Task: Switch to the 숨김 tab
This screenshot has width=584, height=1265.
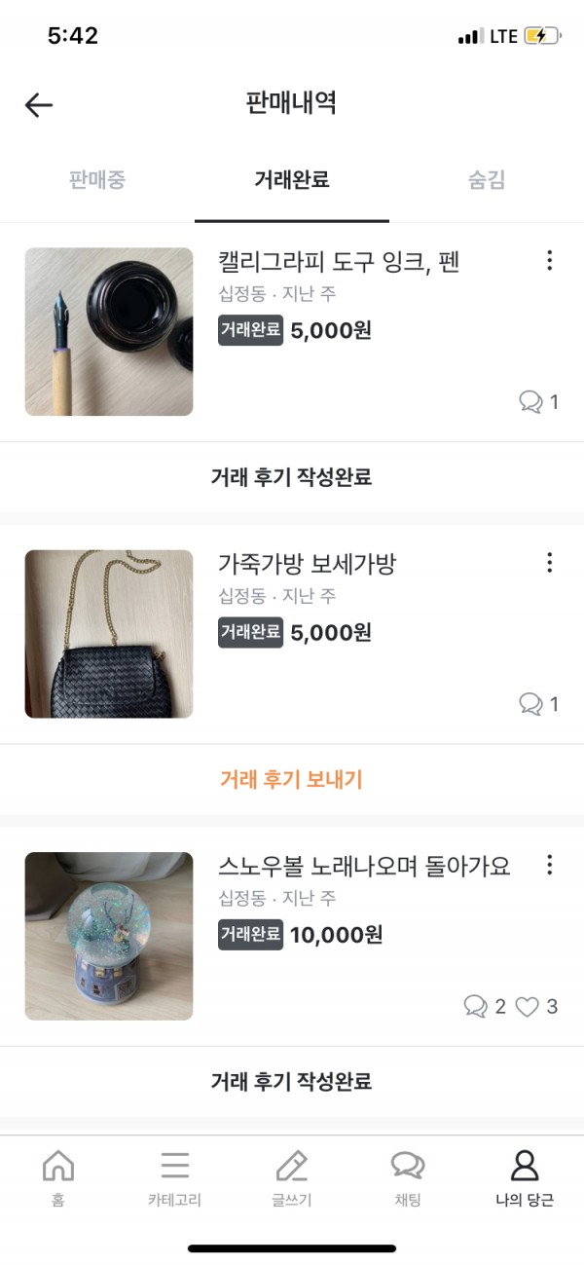Action: tap(487, 180)
